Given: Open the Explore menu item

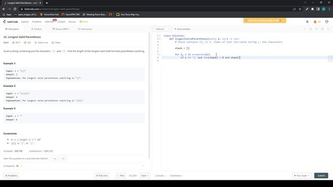Looking at the screenshot, I should [25, 22].
